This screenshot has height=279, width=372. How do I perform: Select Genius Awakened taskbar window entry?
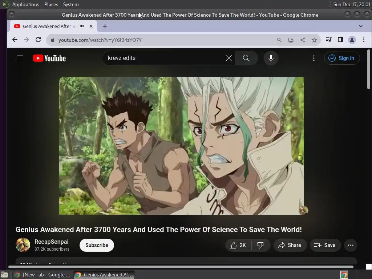click(104, 275)
